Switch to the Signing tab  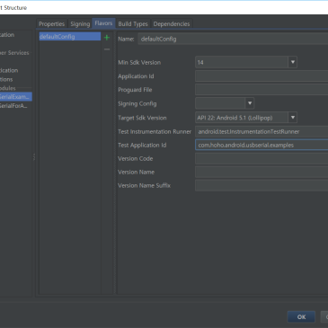80,24
